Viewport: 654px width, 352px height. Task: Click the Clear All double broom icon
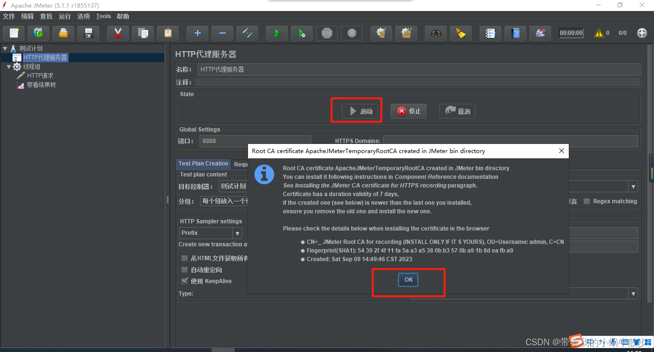(406, 33)
